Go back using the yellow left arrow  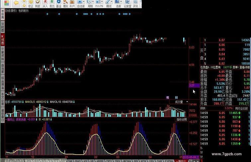(16, 3)
